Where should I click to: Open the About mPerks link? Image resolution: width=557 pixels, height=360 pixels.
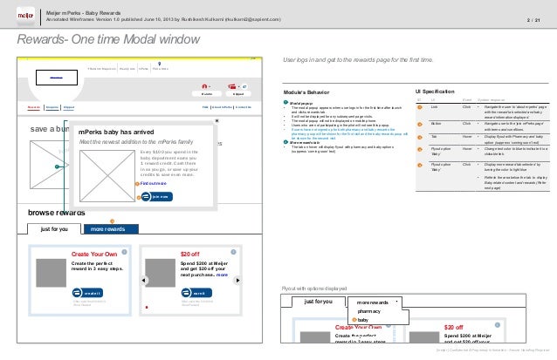[x=222, y=107]
